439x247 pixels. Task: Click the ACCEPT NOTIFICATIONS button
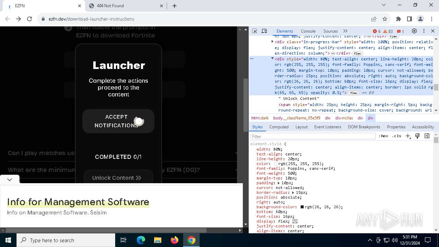[118, 121]
